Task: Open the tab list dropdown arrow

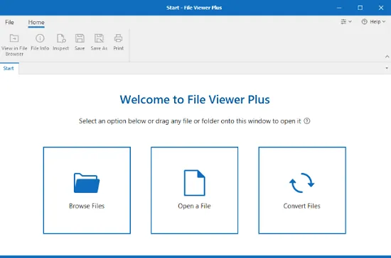Action: 387,68
